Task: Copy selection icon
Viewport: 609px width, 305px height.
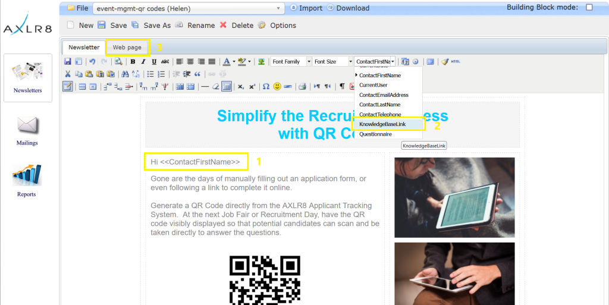Action: point(79,74)
